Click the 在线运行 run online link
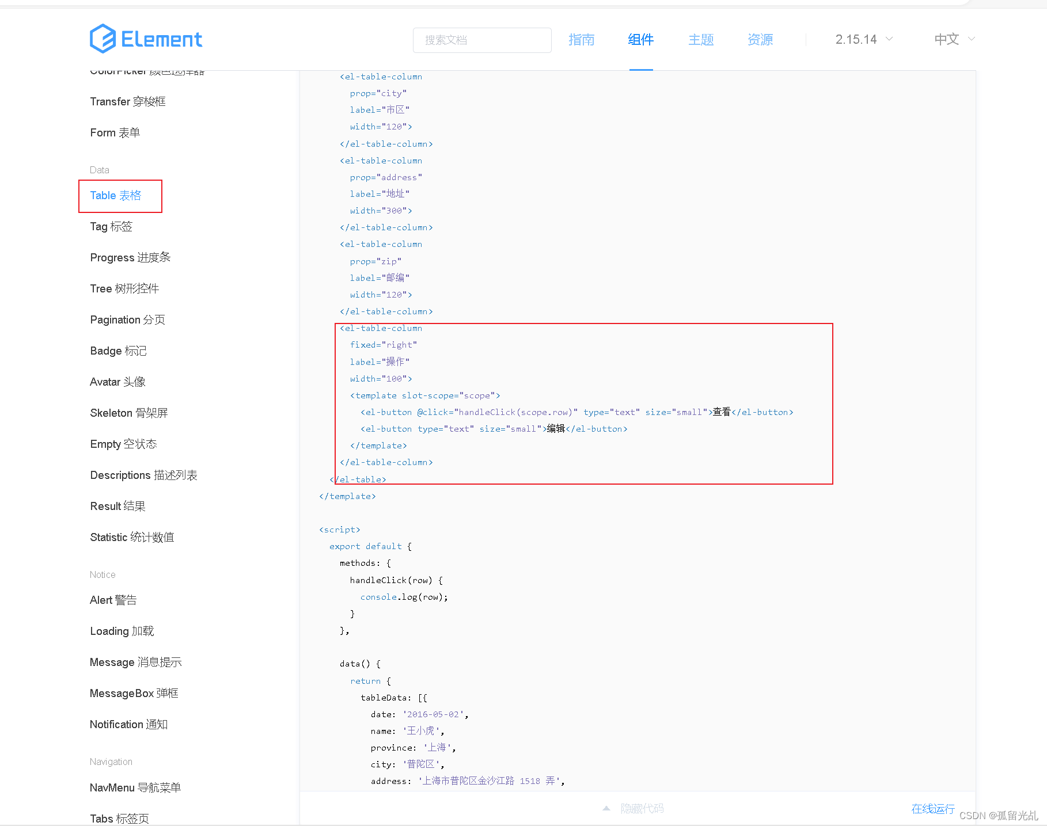This screenshot has width=1047, height=826. [x=933, y=809]
